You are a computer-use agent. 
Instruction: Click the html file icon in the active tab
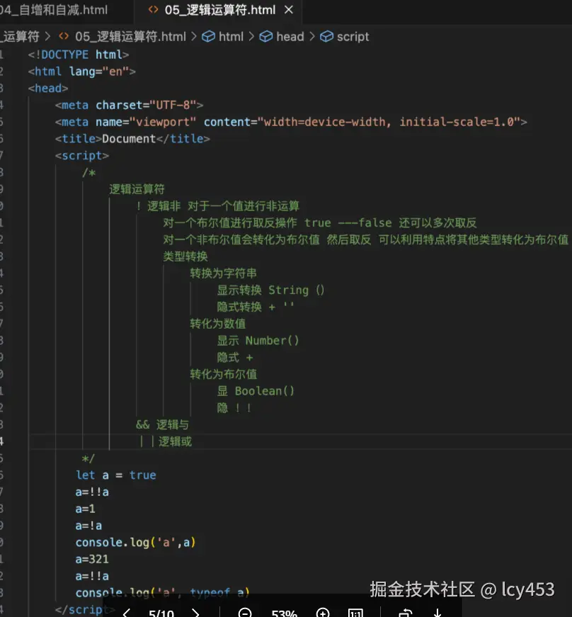(x=153, y=9)
